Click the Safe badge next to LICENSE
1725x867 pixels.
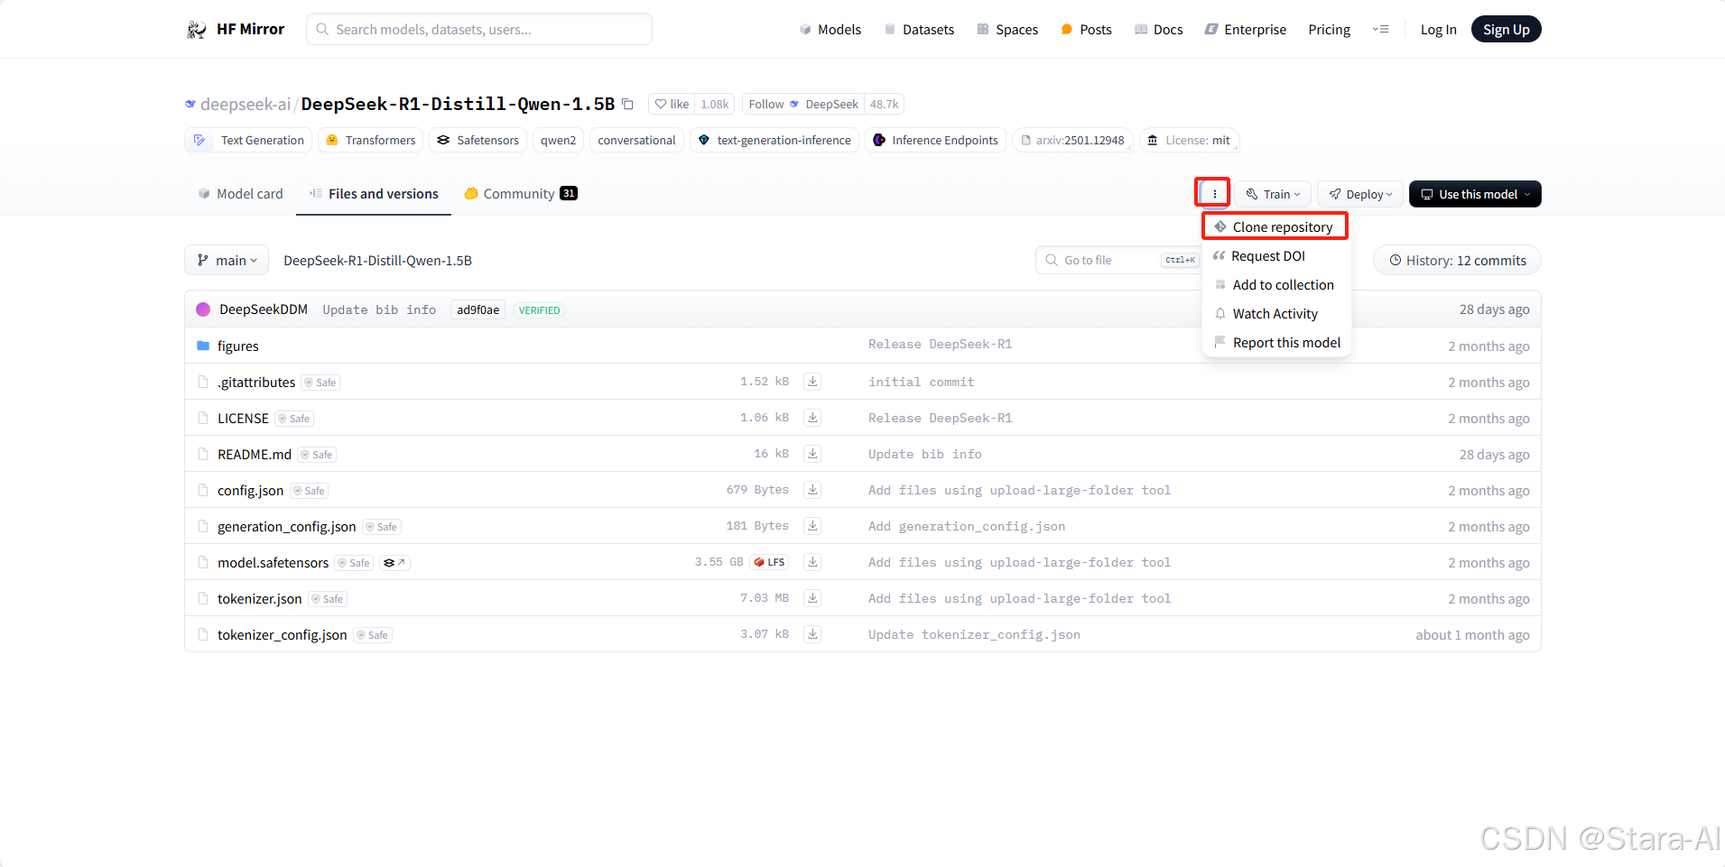(294, 419)
